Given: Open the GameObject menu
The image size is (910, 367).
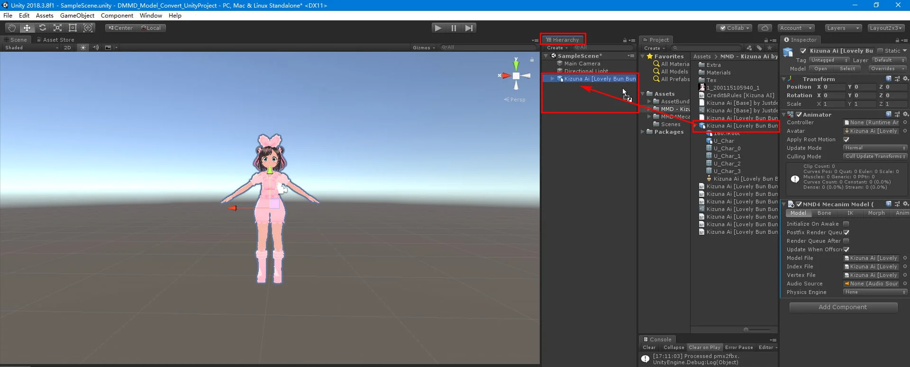Looking at the screenshot, I should pyautogui.click(x=77, y=15).
